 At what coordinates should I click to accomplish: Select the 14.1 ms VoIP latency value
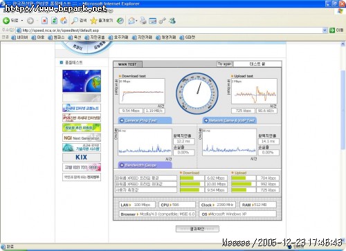pos(268,141)
